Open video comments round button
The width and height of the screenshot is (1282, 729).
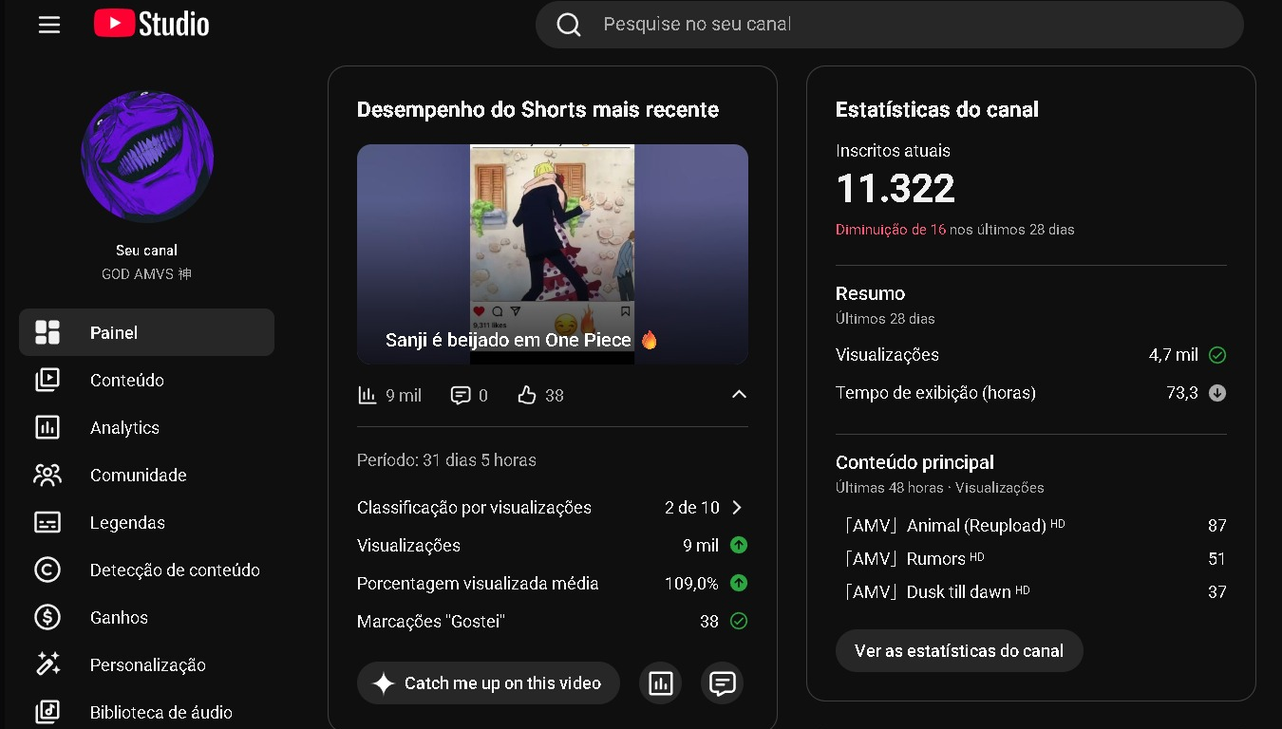(723, 683)
